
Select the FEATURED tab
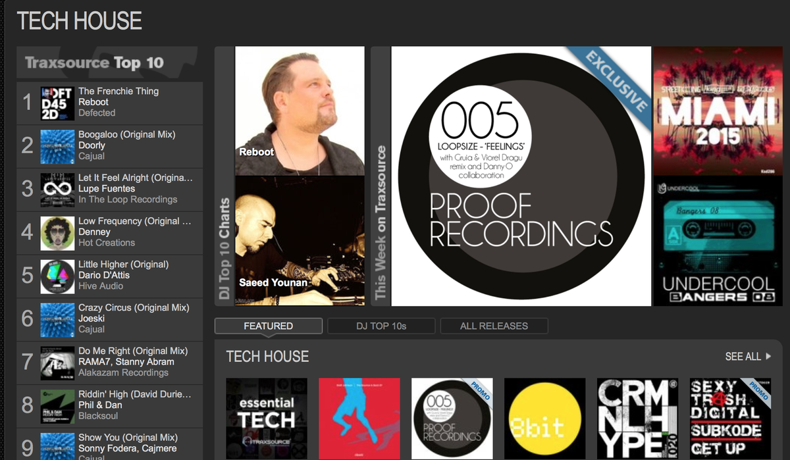coord(269,326)
